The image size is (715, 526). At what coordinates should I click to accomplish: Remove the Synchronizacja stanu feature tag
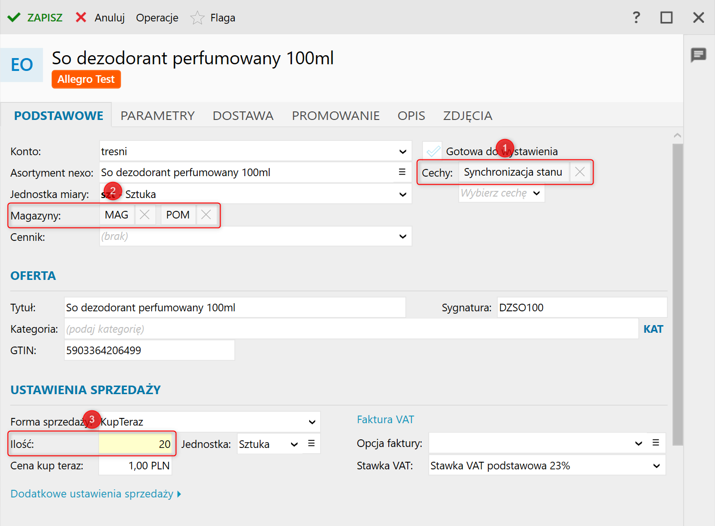[580, 172]
